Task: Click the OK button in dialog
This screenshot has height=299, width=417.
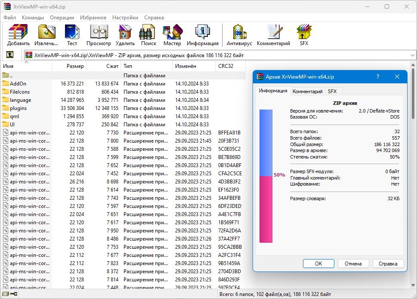Action: point(318,264)
